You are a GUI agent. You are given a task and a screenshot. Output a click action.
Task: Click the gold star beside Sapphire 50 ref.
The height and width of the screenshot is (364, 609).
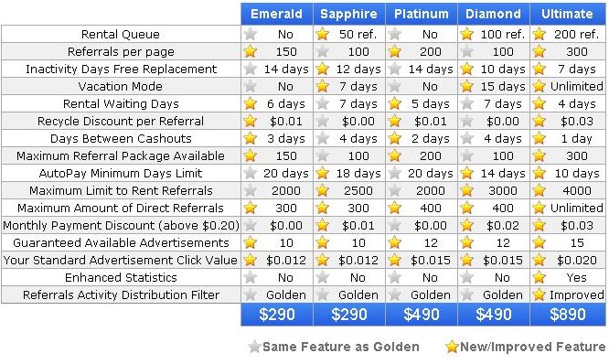[323, 34]
